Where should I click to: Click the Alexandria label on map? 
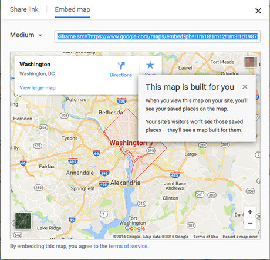tap(125, 183)
